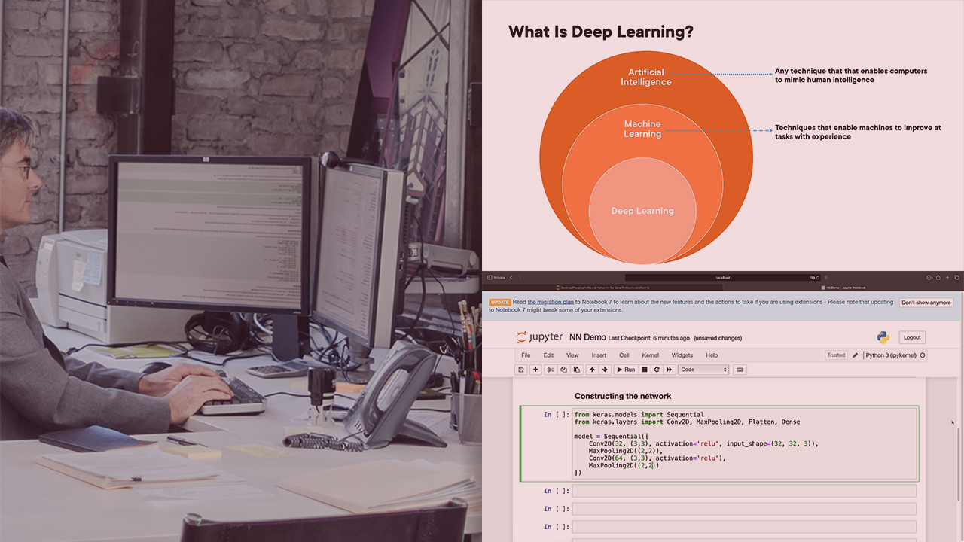Open the cell type Code dropdown
The height and width of the screenshot is (542, 964).
(x=704, y=370)
